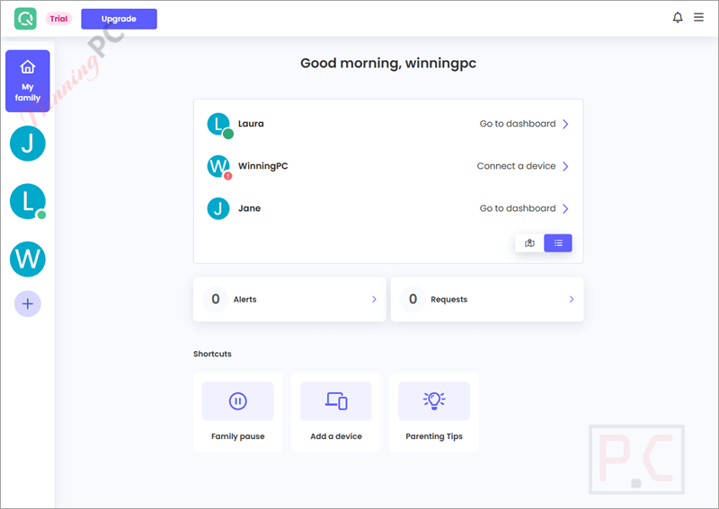The height and width of the screenshot is (509, 719).
Task: Click Jane's avatar in the family list
Action: pos(218,208)
